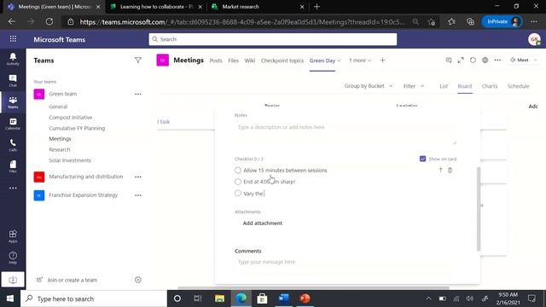Click the Meet button
The width and height of the screenshot is (546, 307).
(x=520, y=61)
